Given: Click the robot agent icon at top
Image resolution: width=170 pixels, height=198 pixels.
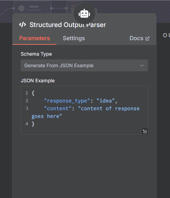Looking at the screenshot, I should click(84, 14).
